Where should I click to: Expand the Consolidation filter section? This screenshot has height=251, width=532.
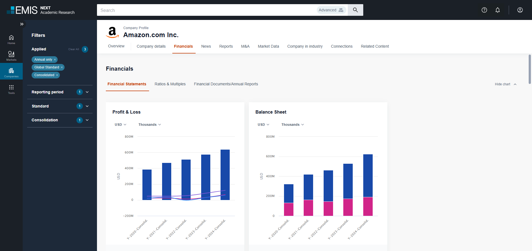tap(87, 120)
